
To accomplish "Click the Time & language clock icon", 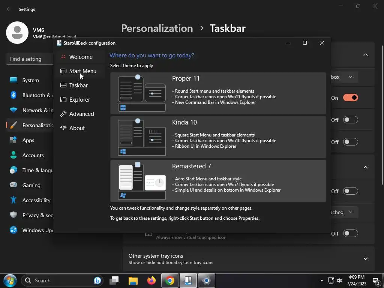I will 13,170.
